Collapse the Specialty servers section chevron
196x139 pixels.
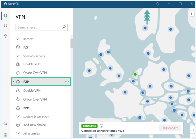(18, 56)
